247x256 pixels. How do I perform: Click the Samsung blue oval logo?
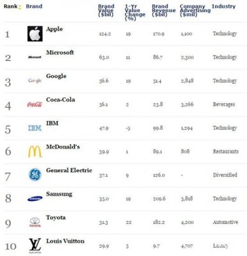click(x=35, y=198)
